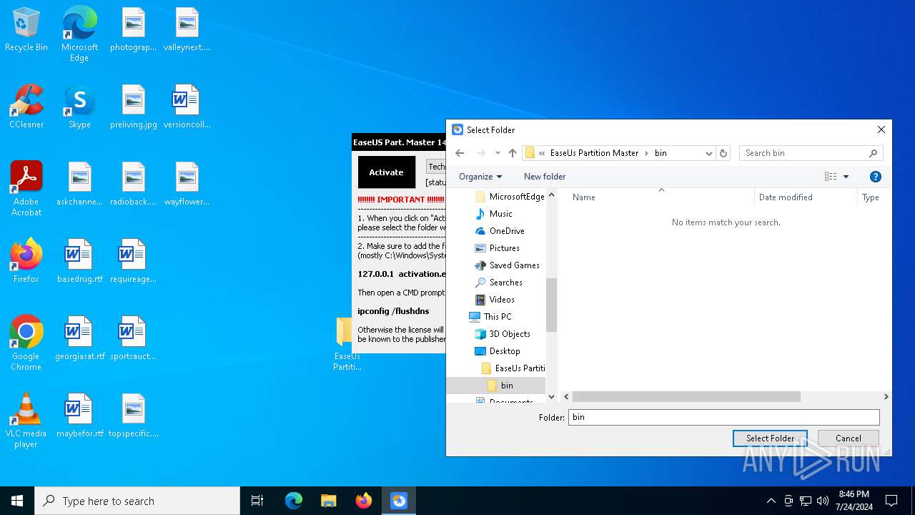Screen dimensions: 915x515
Task: Select basedrug.rtf document on desktop
Action: tap(79, 261)
